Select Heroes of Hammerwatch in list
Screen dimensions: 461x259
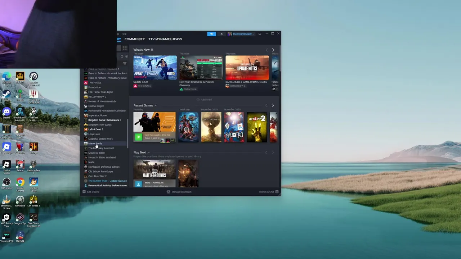[x=106, y=101]
